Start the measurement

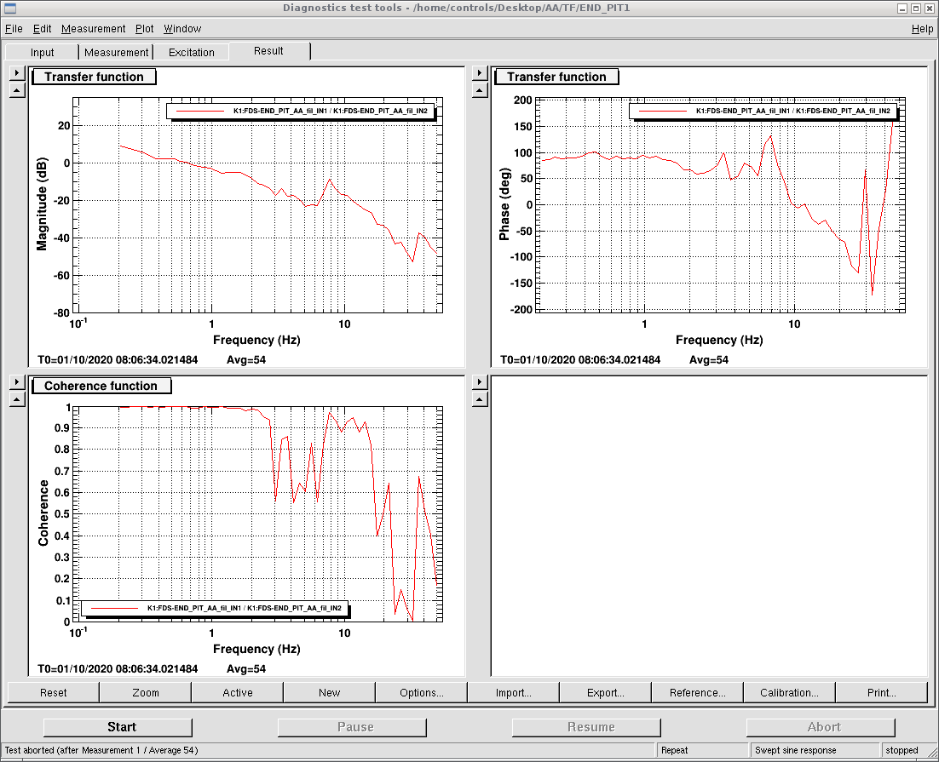pyautogui.click(x=118, y=727)
